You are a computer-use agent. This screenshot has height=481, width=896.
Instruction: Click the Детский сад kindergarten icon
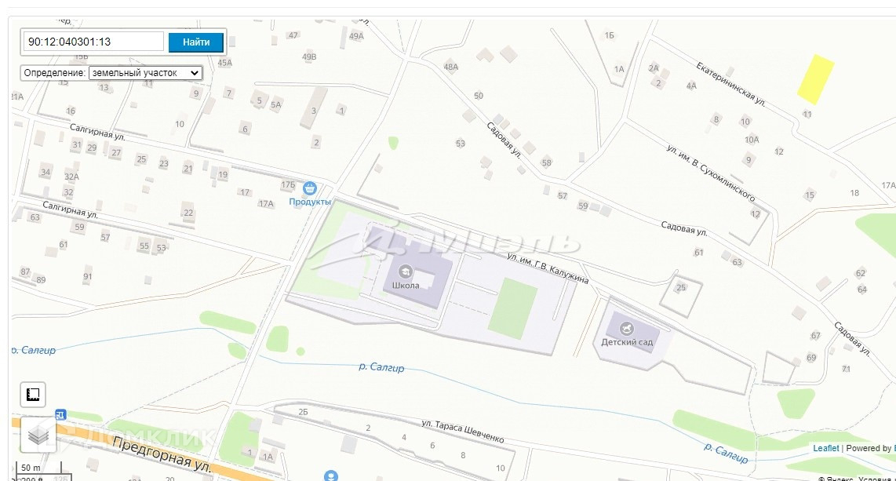(627, 329)
